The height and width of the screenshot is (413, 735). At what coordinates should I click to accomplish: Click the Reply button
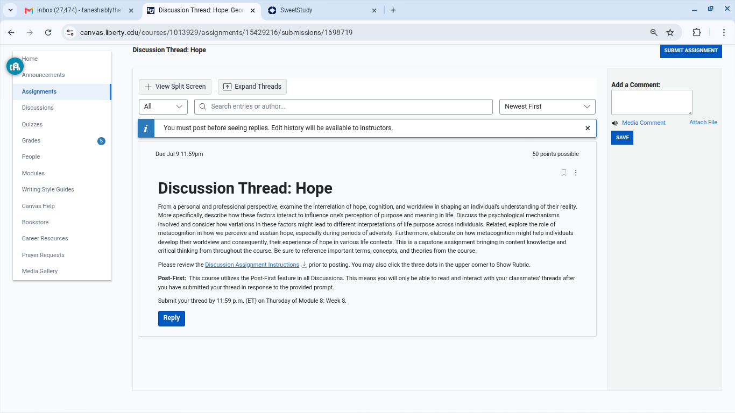pyautogui.click(x=172, y=318)
